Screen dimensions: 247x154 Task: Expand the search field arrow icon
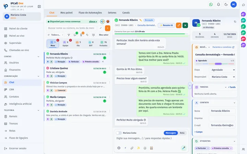[x=101, y=28]
